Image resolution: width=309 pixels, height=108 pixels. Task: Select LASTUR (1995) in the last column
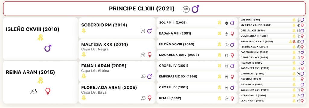click(x=272, y=20)
